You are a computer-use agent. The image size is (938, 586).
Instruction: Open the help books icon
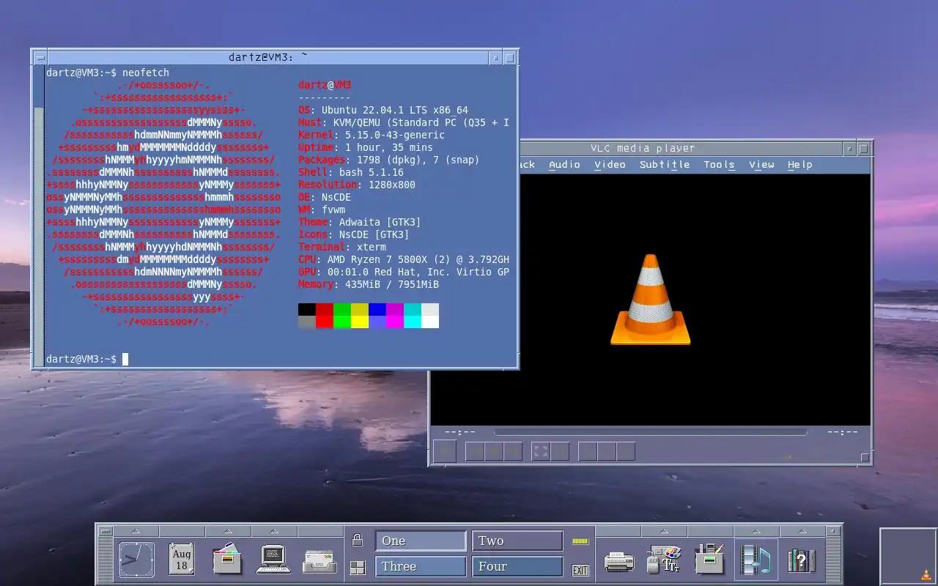point(801,560)
